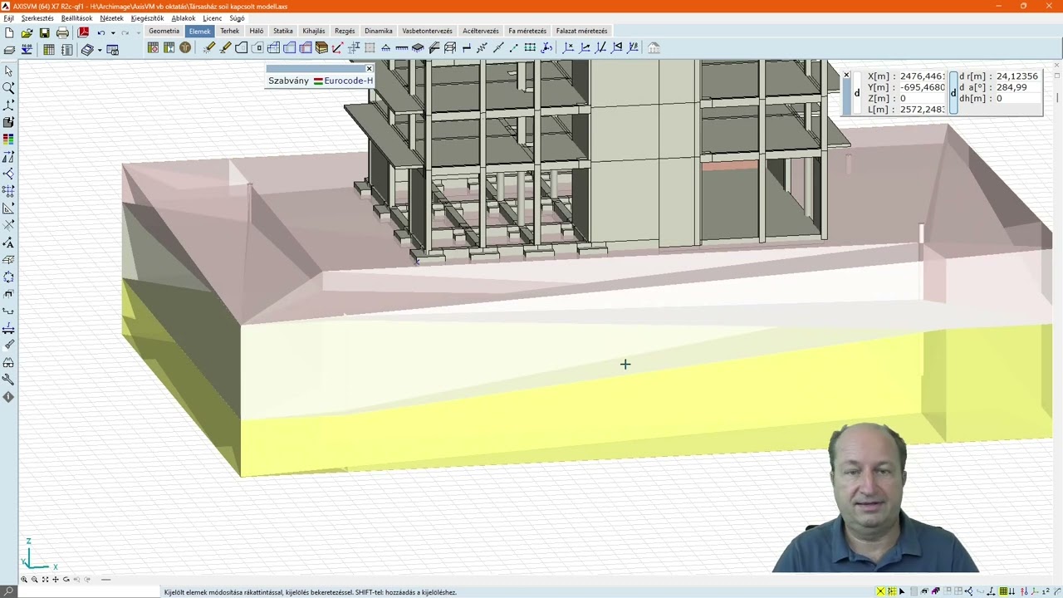Create a new model with New icon

click(9, 33)
